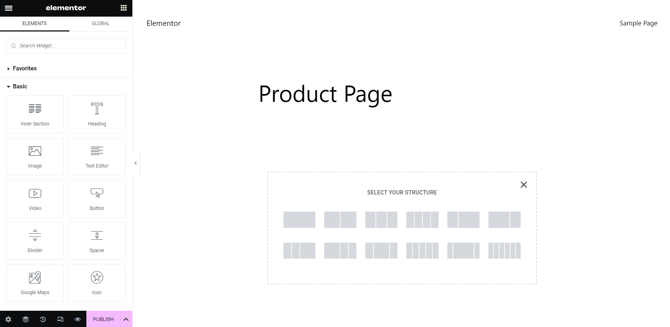Image resolution: width=670 pixels, height=327 pixels.
Task: Select the Video widget
Action: click(35, 199)
